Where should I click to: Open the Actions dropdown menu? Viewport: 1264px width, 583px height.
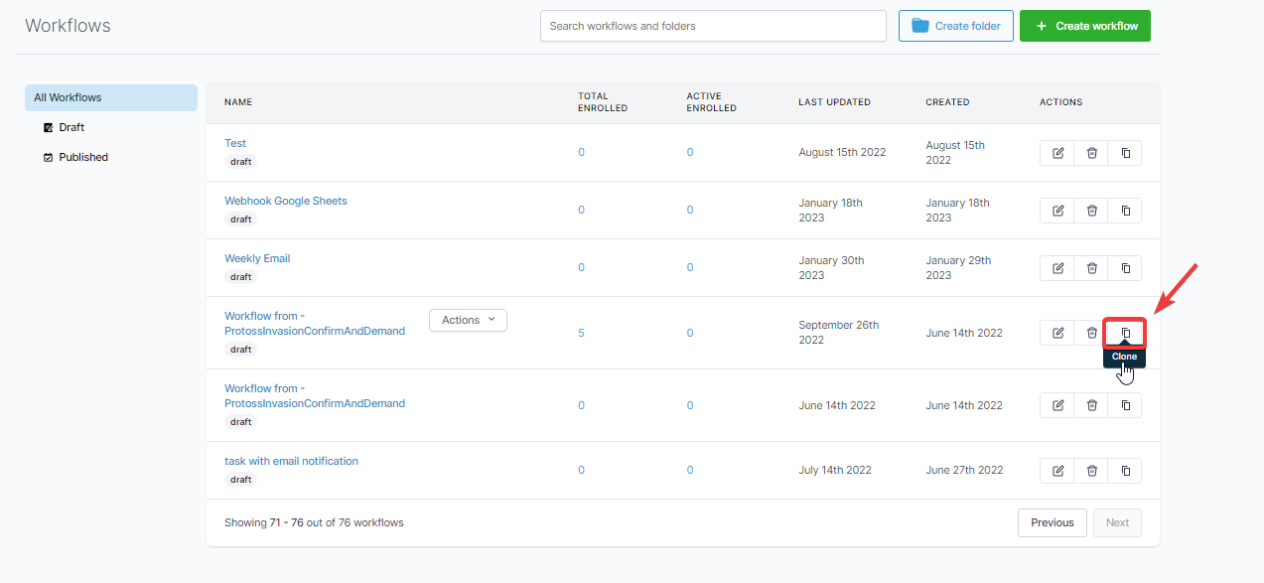pos(468,320)
